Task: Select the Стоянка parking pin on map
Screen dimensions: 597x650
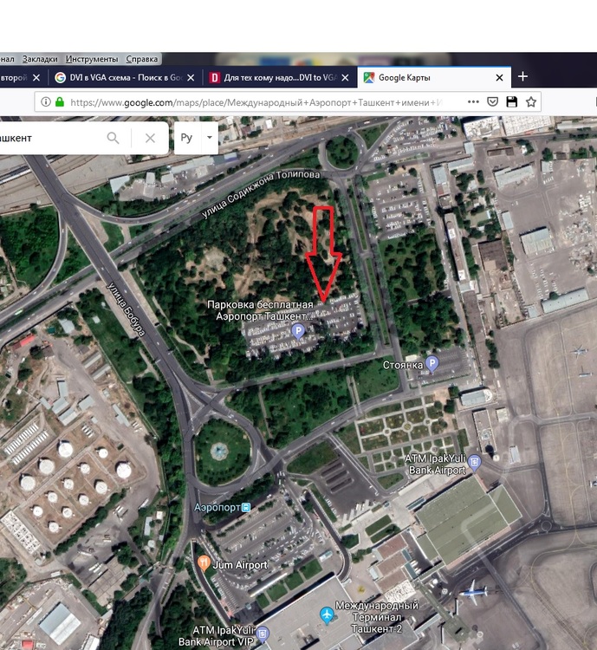Action: click(432, 364)
